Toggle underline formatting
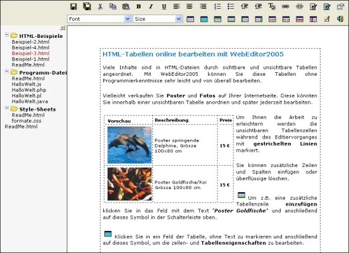This screenshot has width=349, height=253. point(164,7)
